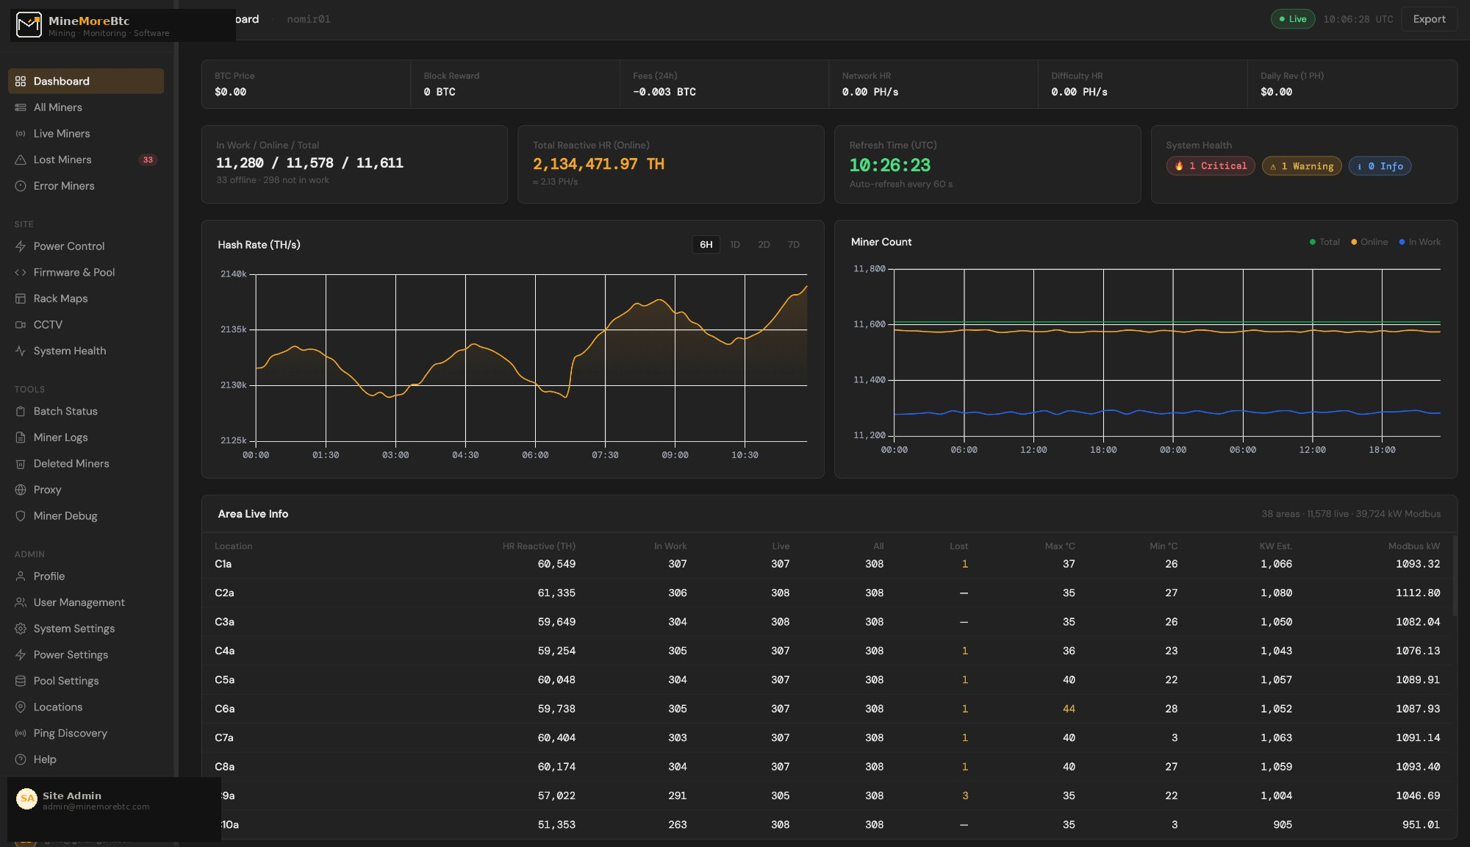Open Ping Discovery from the sidebar

[x=70, y=733]
